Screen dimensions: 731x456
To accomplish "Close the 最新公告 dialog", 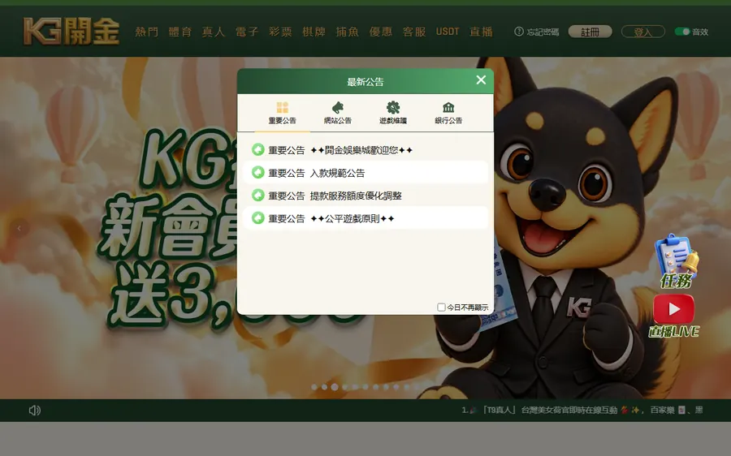I will tap(481, 80).
